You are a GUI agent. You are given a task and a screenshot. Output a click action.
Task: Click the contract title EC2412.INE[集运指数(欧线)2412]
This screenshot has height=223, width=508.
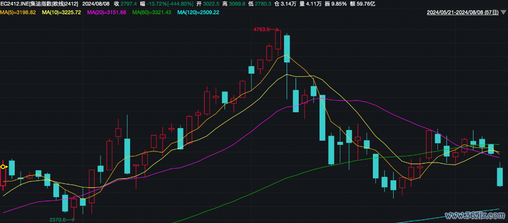click(x=39, y=4)
